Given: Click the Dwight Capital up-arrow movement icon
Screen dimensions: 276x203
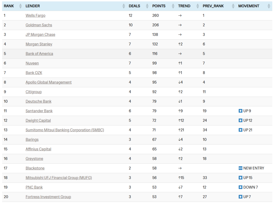Looking at the screenshot, I should 240,120.
